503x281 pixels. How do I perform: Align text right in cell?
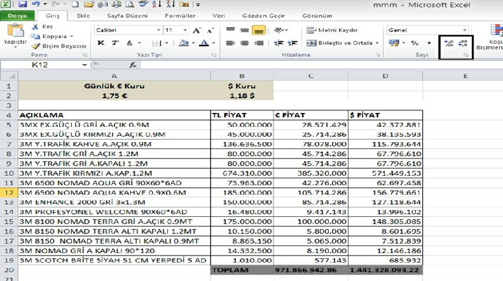[x=259, y=43]
